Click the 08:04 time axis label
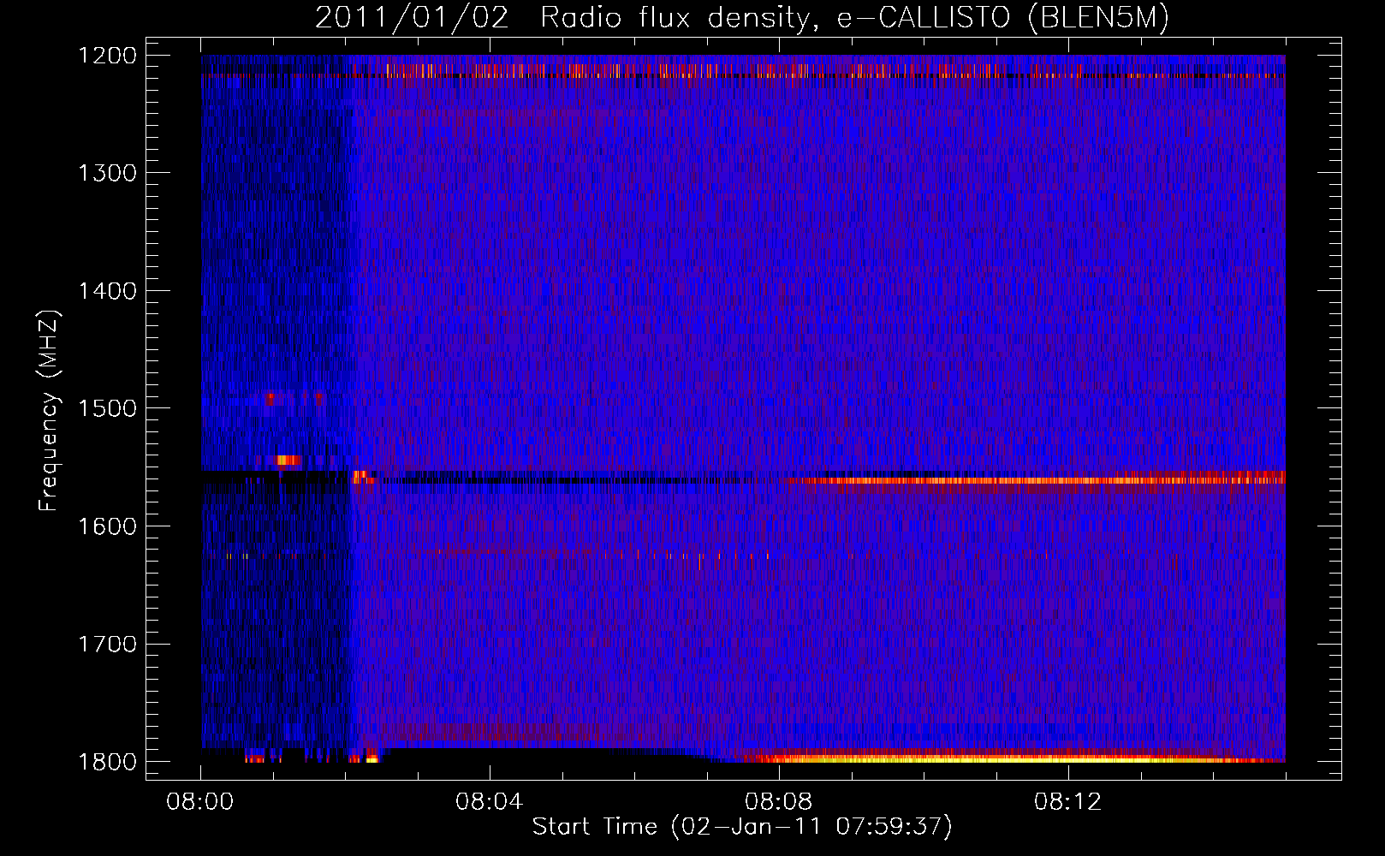Screen dimensions: 1385x856 point(490,802)
